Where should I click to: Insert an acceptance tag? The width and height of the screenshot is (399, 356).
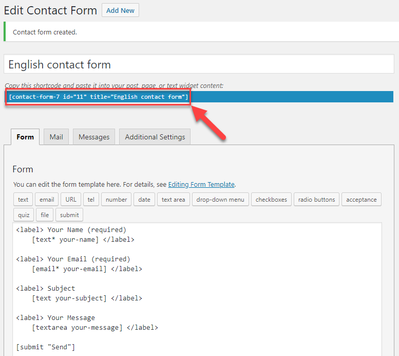click(x=361, y=200)
